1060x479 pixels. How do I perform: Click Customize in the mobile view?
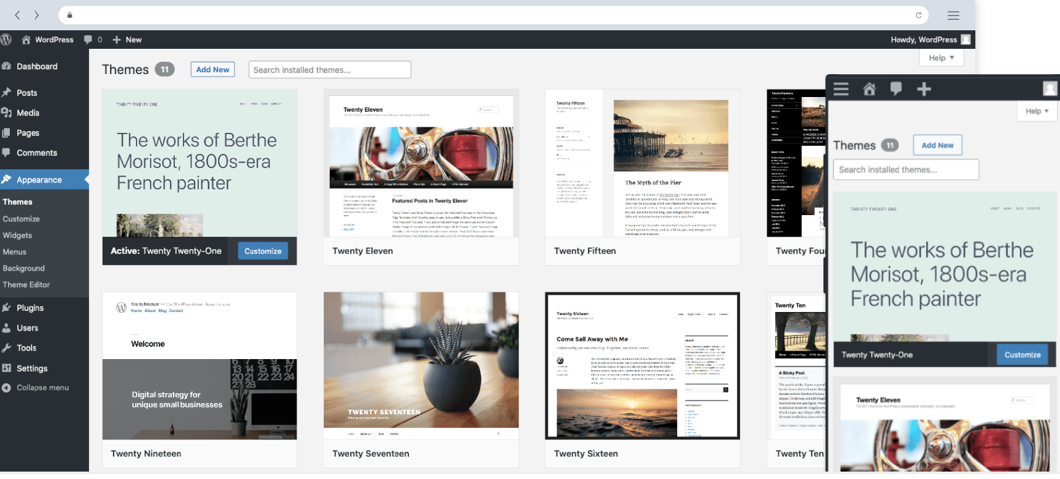click(1022, 355)
